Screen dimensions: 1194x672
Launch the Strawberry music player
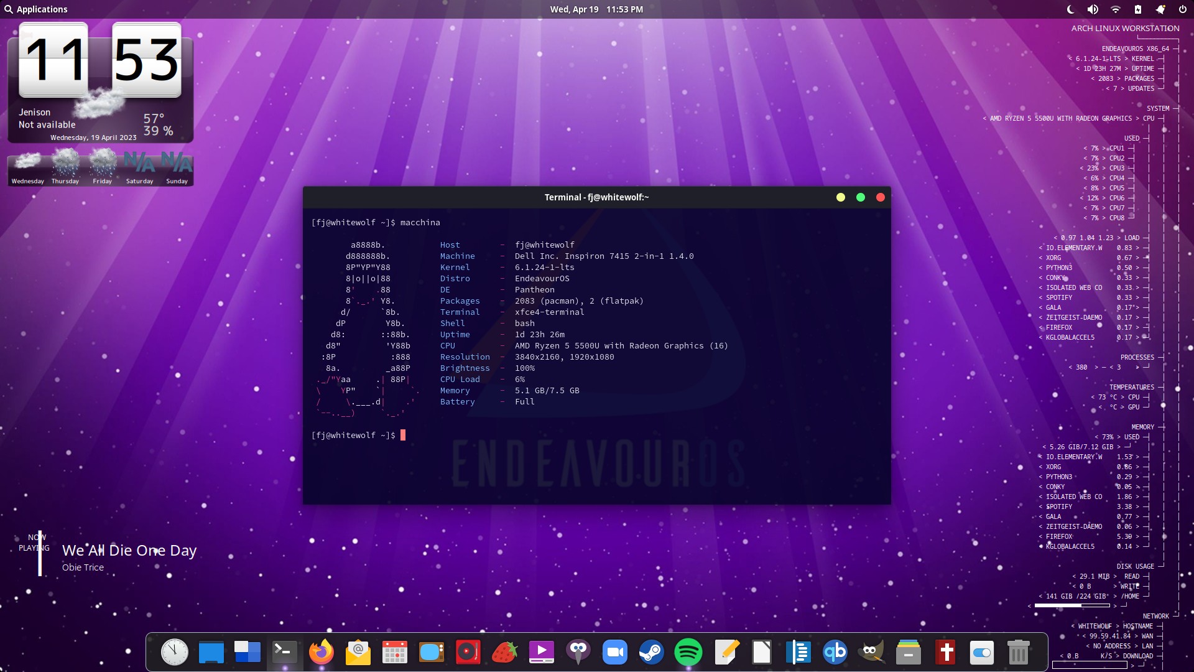[504, 652]
